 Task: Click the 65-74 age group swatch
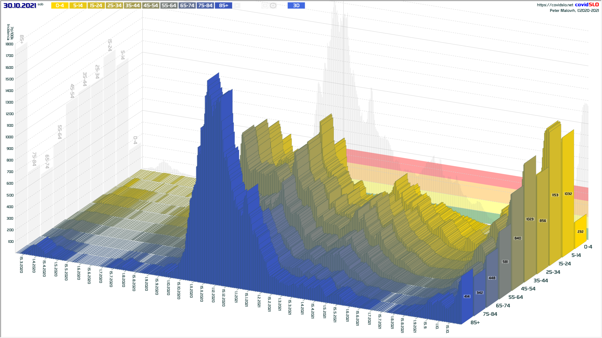(187, 6)
